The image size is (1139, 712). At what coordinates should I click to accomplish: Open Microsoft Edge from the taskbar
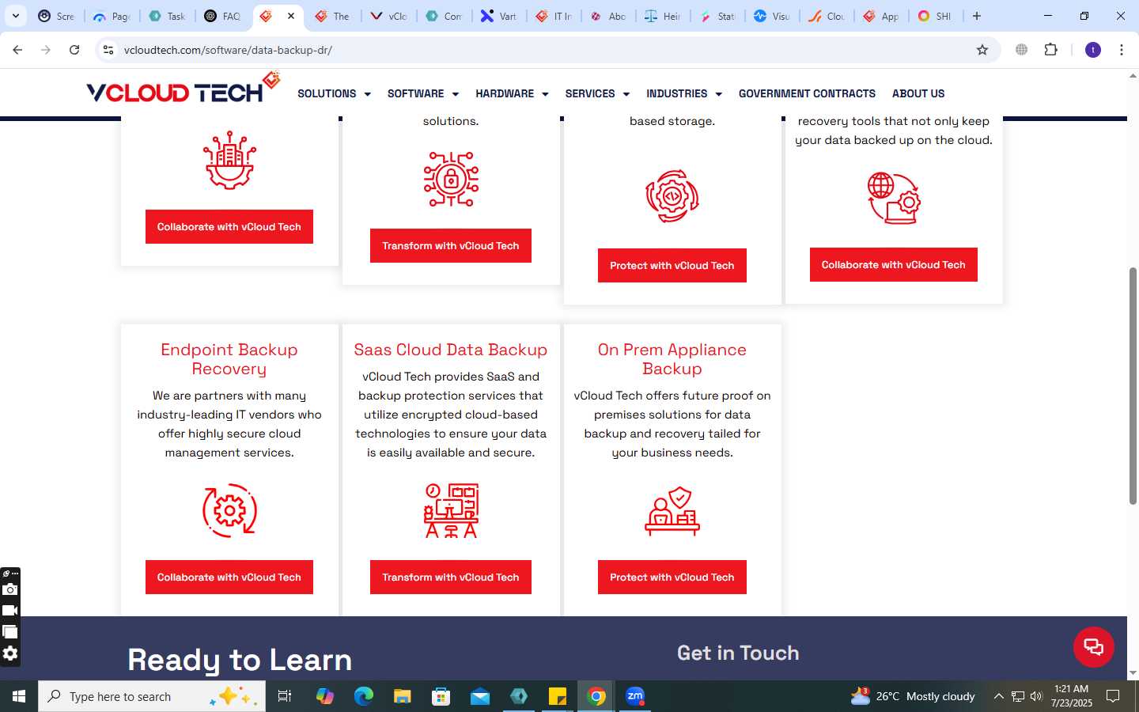click(x=364, y=696)
